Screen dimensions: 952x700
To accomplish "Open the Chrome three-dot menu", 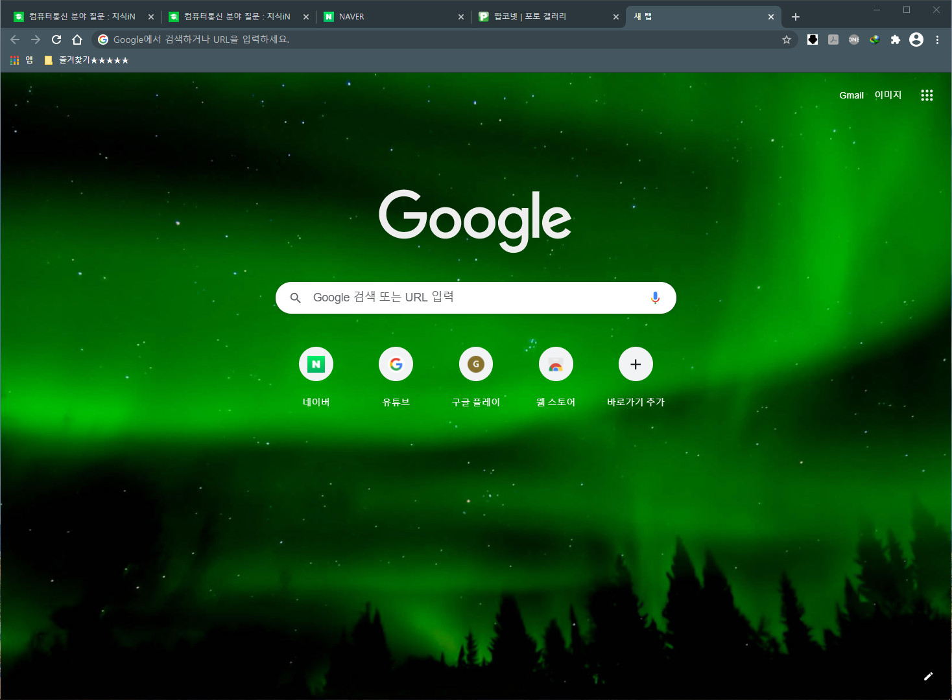I will 937,40.
